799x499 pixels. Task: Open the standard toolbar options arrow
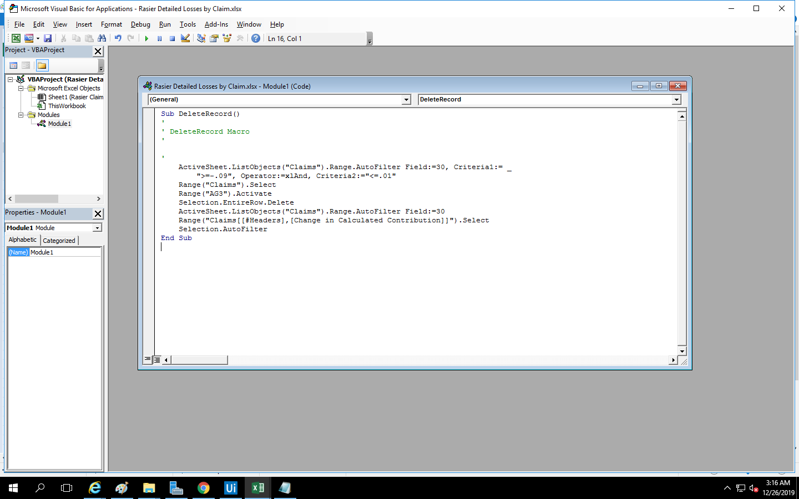(370, 39)
